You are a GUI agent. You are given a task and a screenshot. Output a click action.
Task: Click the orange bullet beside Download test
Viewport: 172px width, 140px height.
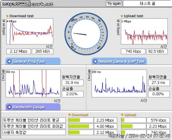point(8,16)
